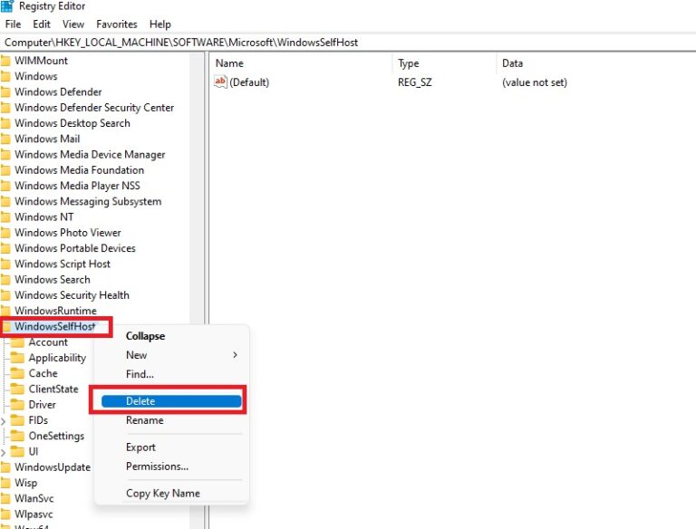Click the Windows Search folder icon
The height and width of the screenshot is (529, 696).
(x=5, y=280)
